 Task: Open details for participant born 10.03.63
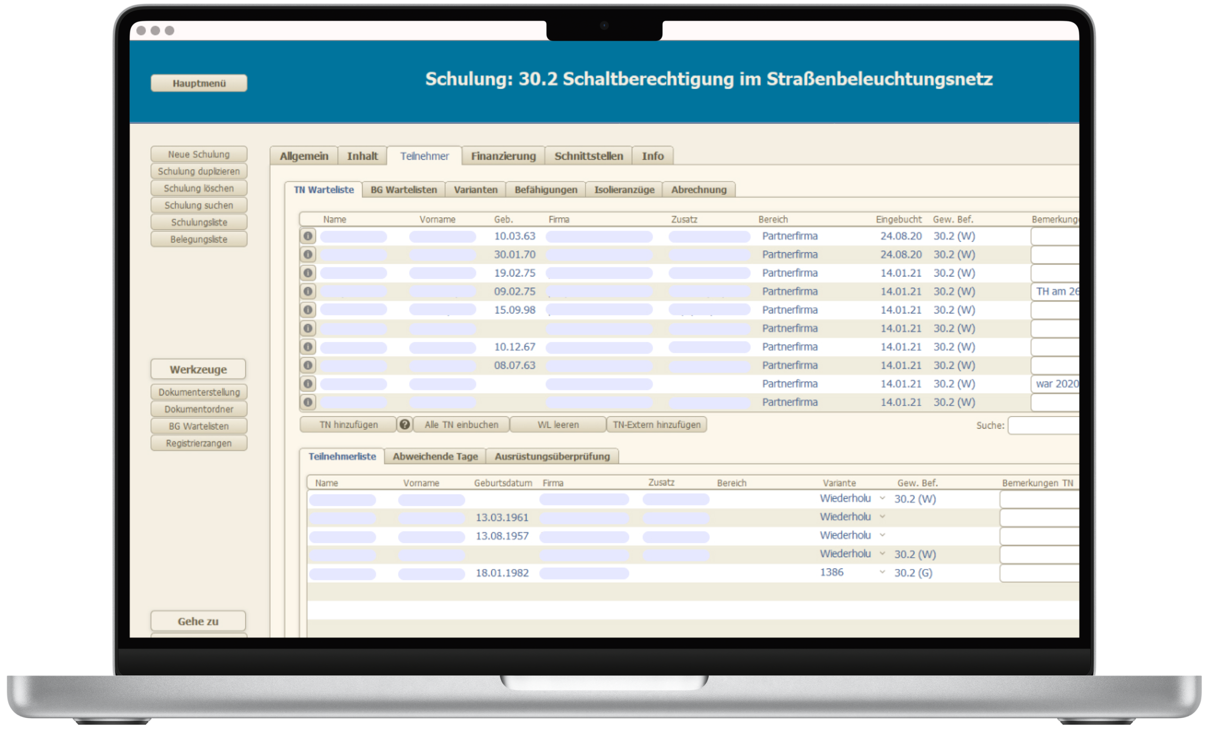tap(307, 236)
